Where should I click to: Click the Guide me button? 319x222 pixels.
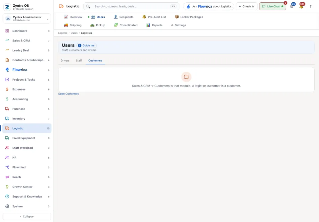86,45
